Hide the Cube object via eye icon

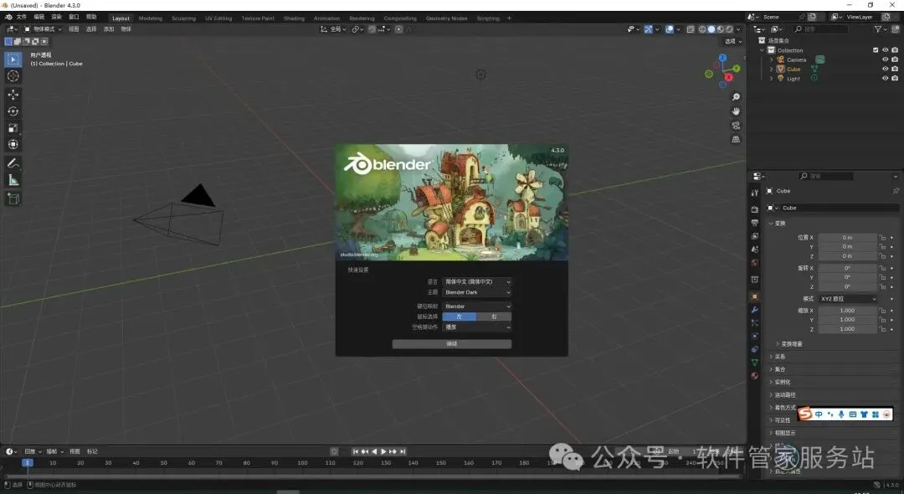click(885, 69)
